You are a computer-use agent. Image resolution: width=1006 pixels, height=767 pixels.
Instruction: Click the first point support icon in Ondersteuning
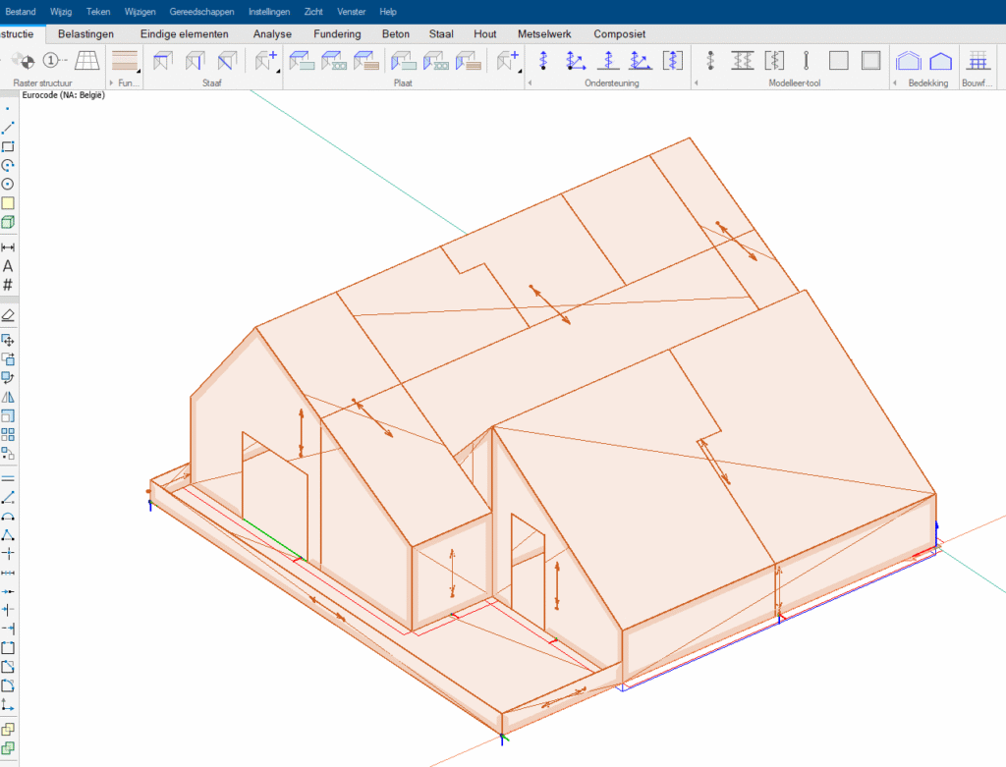(543, 61)
